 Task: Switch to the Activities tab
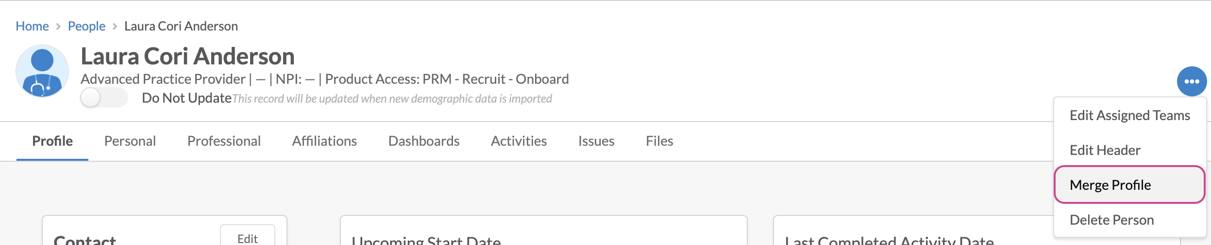(519, 141)
